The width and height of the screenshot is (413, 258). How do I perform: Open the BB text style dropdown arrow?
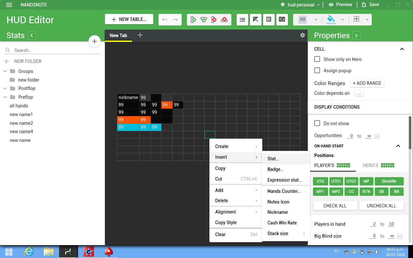point(316,20)
